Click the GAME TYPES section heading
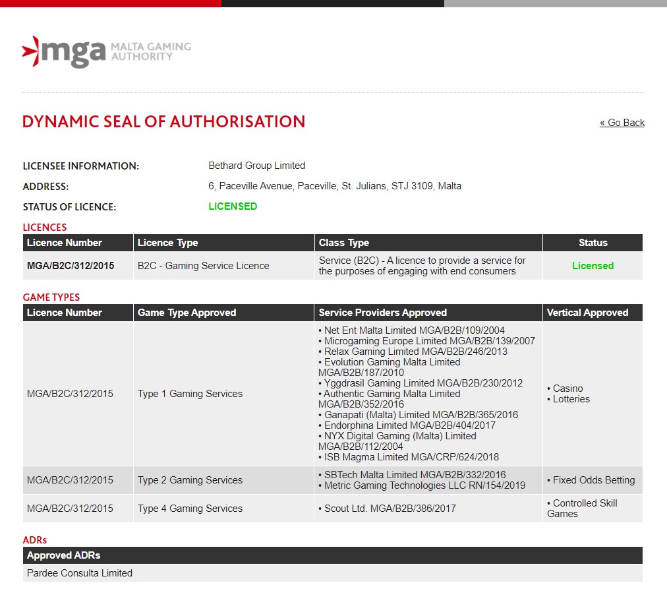667x589 pixels. point(51,297)
